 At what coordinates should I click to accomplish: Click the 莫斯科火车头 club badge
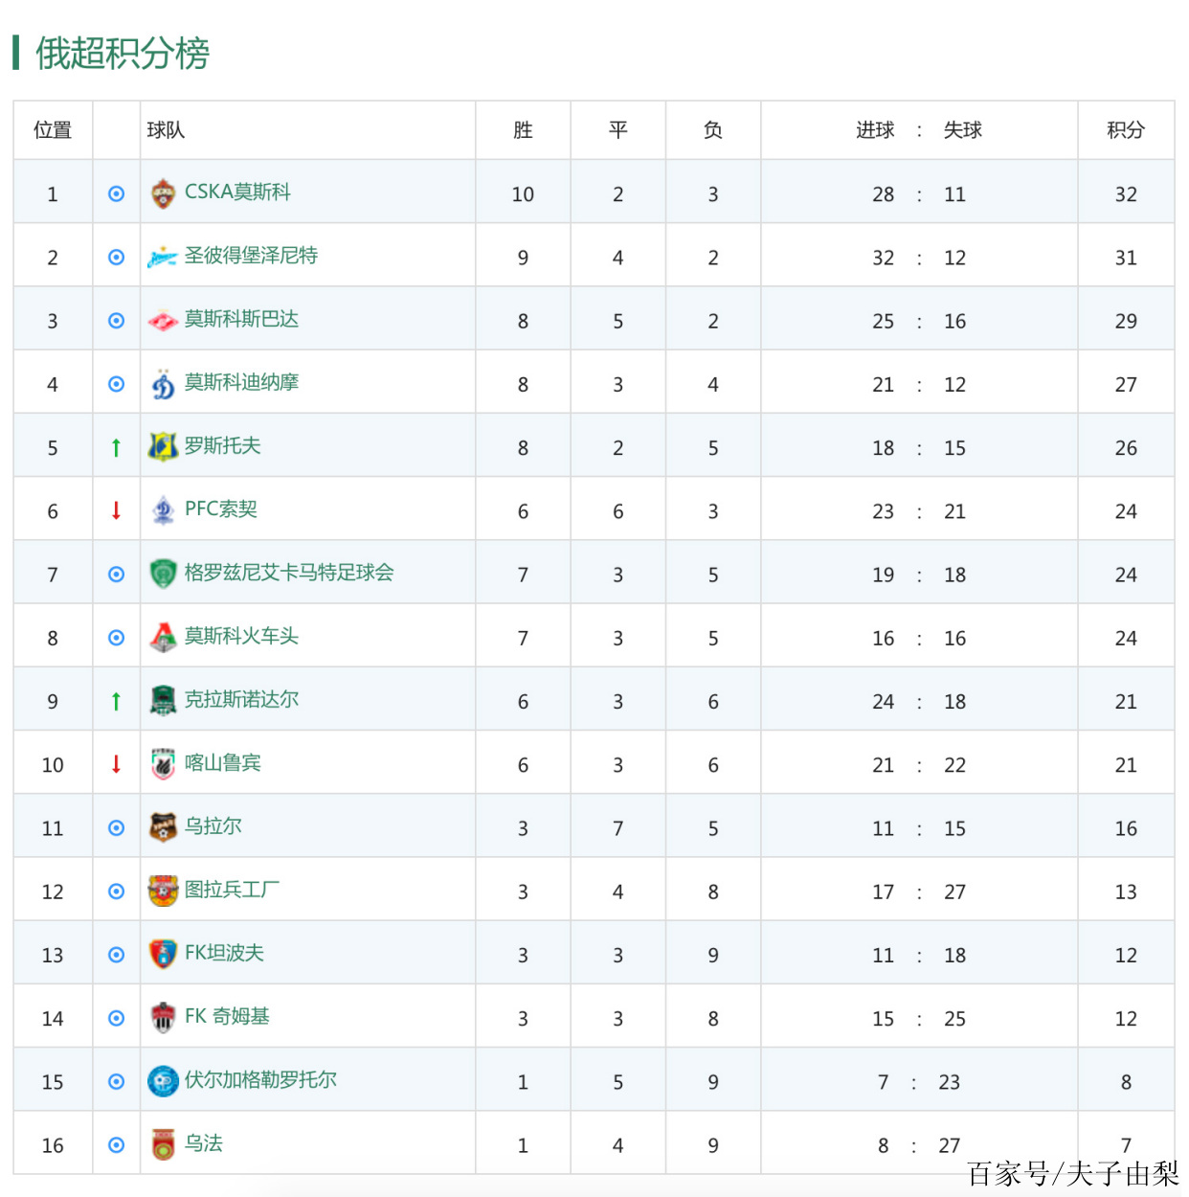coord(164,638)
